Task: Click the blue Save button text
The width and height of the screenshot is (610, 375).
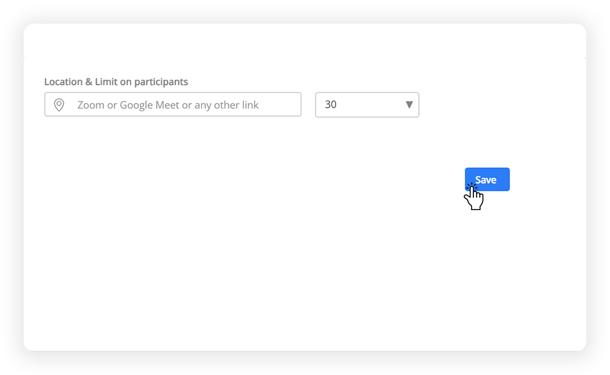Action: pos(486,180)
